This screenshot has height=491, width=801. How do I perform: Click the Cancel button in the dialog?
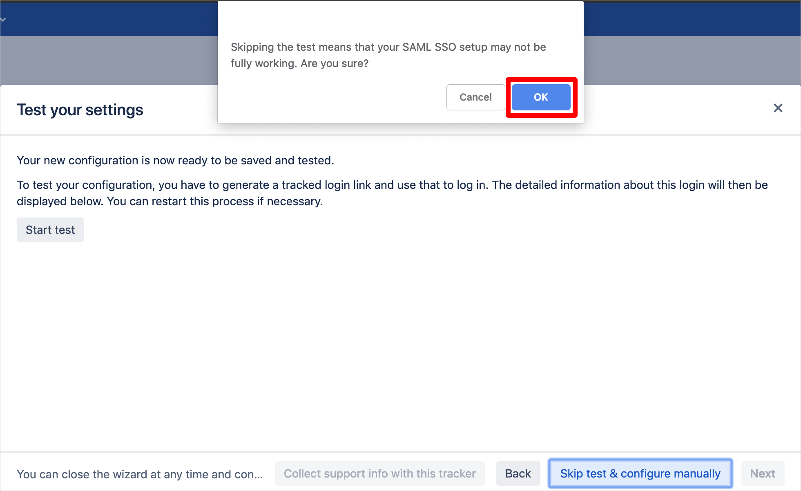pos(476,96)
